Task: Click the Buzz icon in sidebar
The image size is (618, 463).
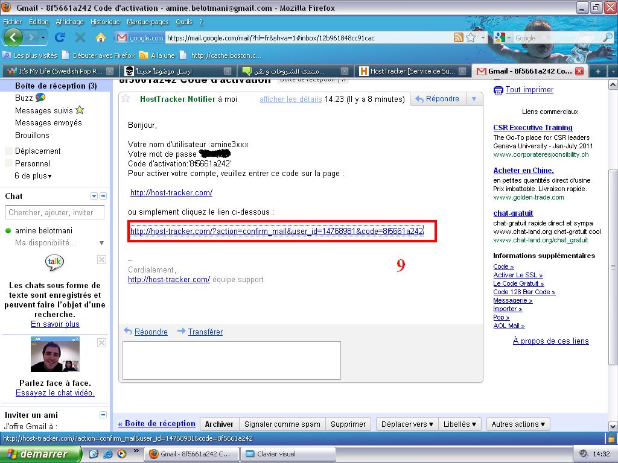Action: point(40,98)
